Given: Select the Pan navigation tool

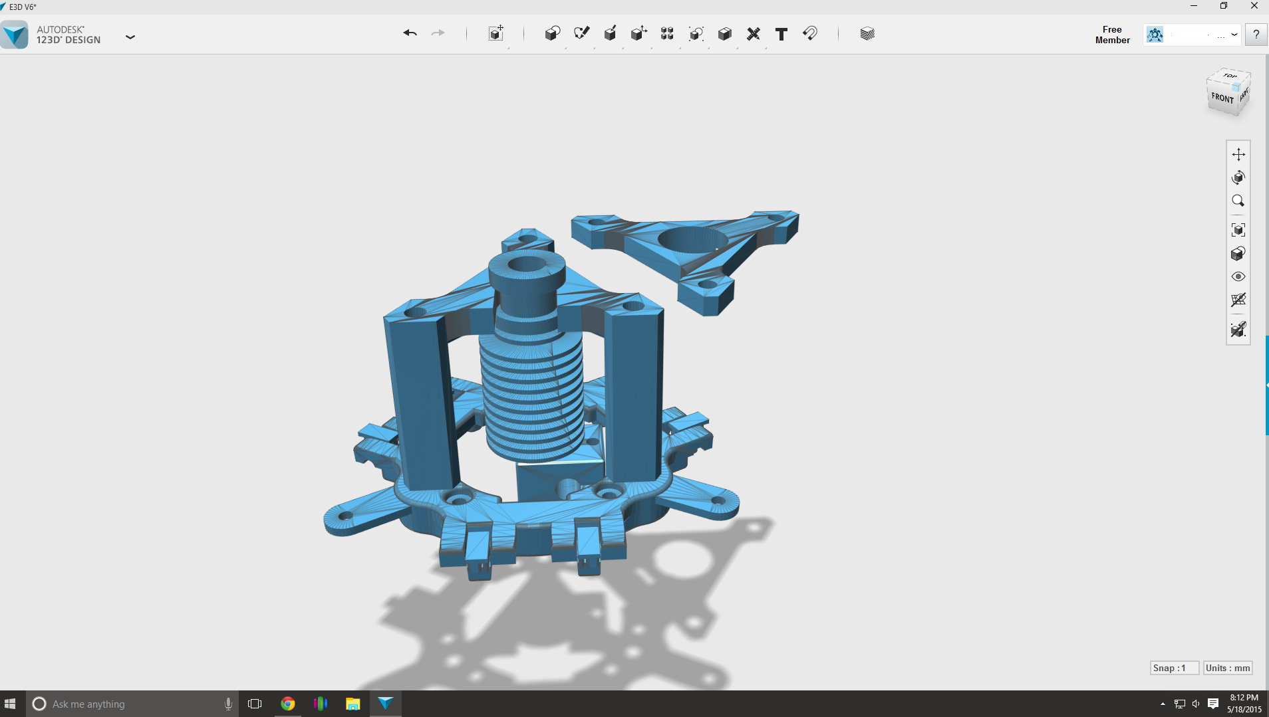Looking at the screenshot, I should 1238,154.
